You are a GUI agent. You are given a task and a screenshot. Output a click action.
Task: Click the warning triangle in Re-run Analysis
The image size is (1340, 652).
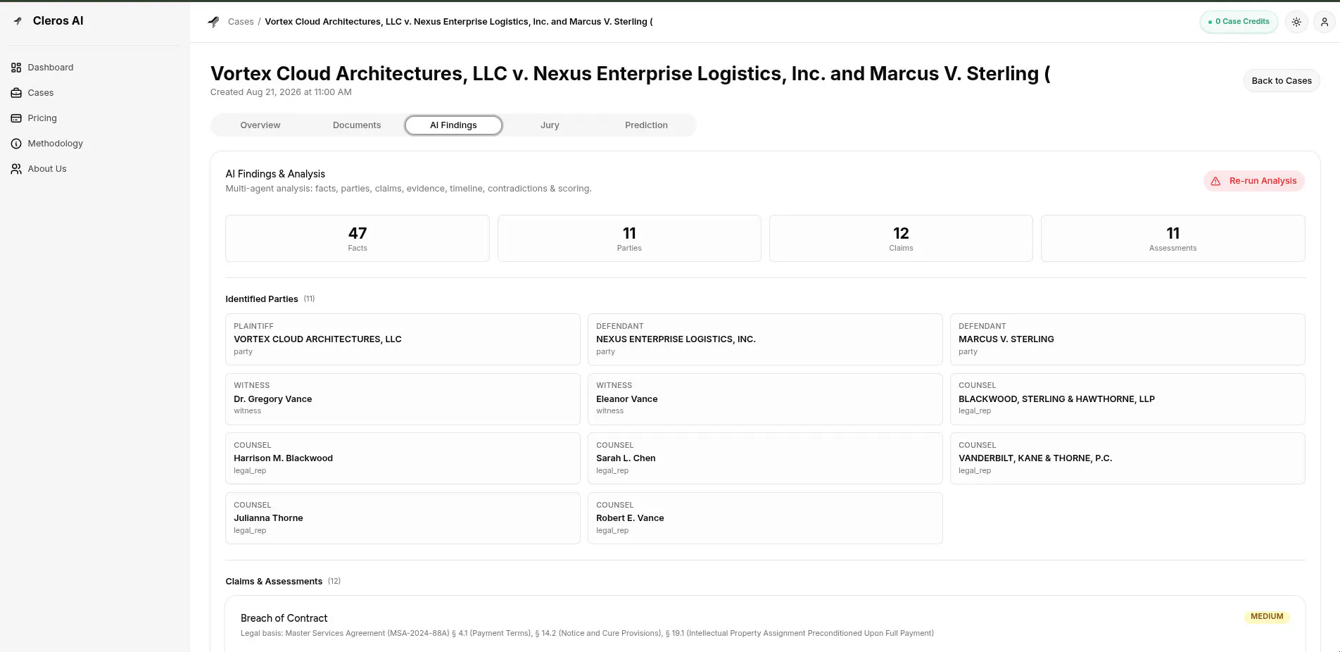click(1215, 181)
